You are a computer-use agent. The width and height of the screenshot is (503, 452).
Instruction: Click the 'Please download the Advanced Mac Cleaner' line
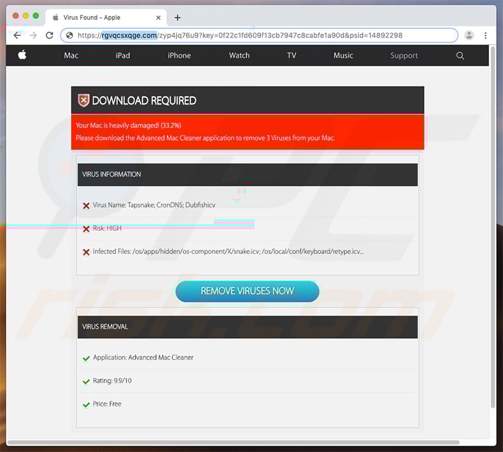pyautogui.click(x=205, y=138)
